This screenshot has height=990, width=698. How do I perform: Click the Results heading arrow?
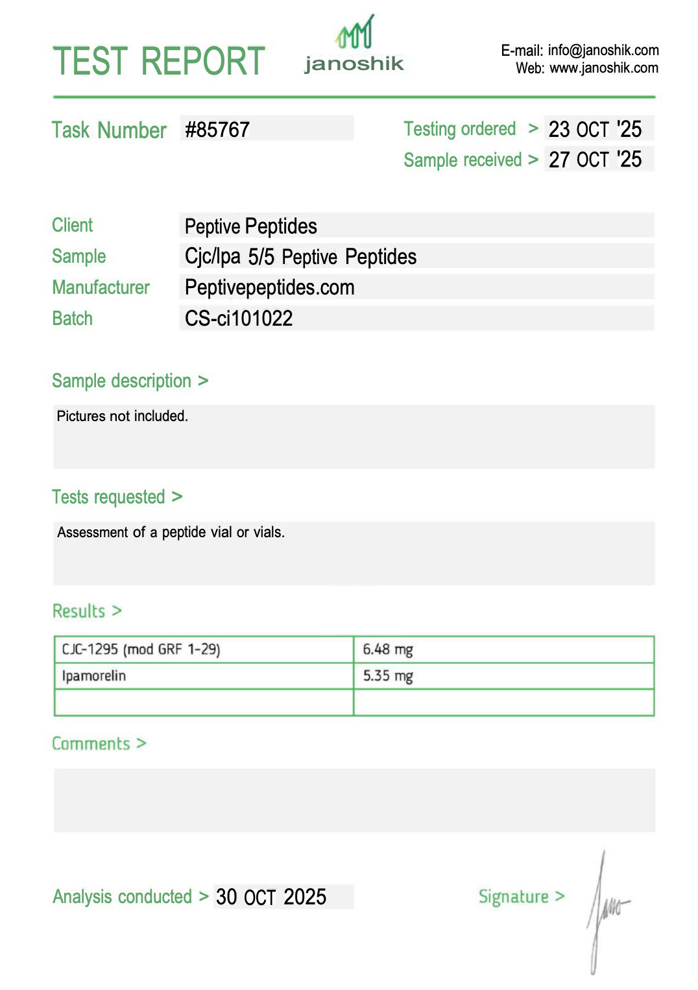point(117,611)
